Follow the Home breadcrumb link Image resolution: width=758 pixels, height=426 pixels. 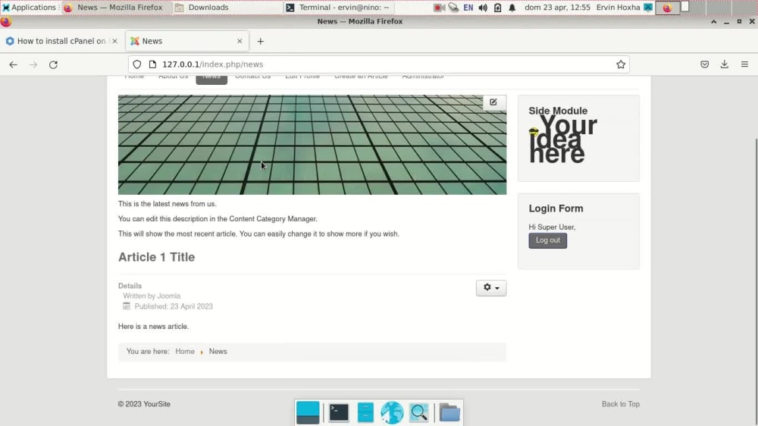click(185, 352)
